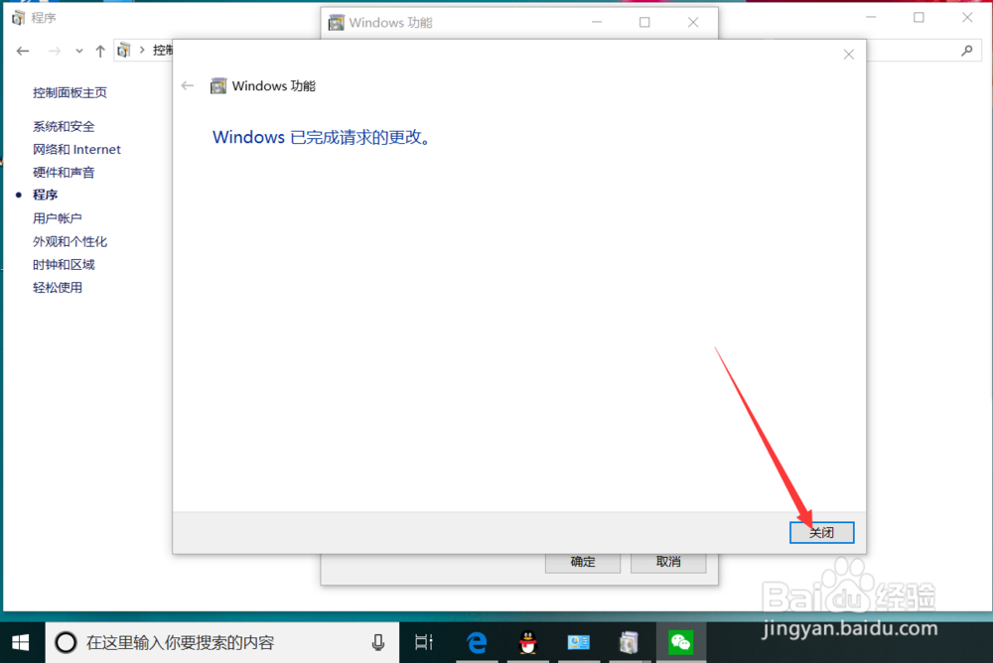Image resolution: width=993 pixels, height=663 pixels.
Task: Click the up arrow to parent folder
Action: pyautogui.click(x=99, y=50)
